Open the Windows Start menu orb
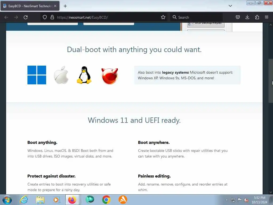 pos(7,200)
